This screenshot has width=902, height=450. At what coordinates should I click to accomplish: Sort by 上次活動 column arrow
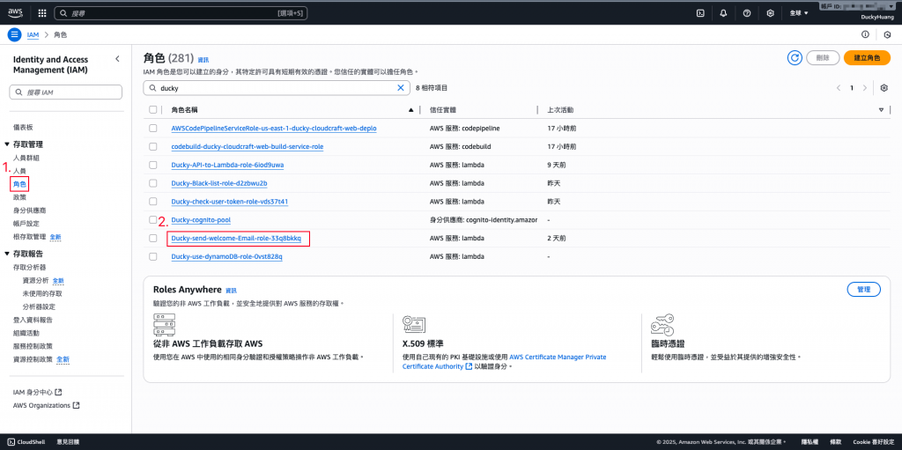click(881, 109)
